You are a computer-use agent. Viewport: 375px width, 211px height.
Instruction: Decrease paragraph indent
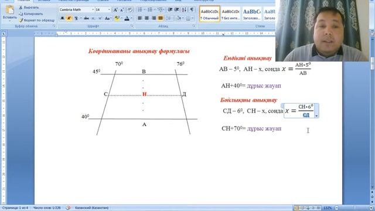click(x=171, y=9)
